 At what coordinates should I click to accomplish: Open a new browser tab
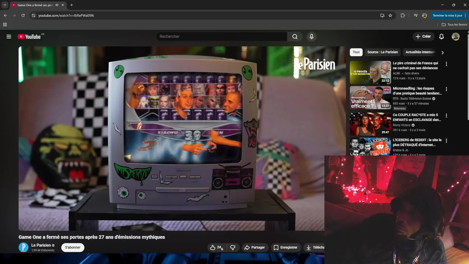tap(71, 5)
